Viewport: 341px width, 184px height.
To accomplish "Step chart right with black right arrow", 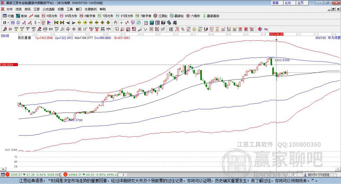I will click(74, 23).
